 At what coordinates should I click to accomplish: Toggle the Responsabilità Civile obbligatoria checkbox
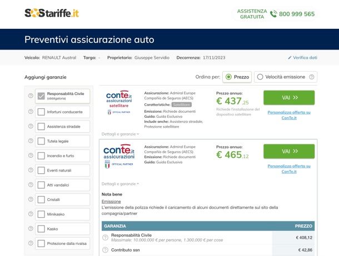41,96
